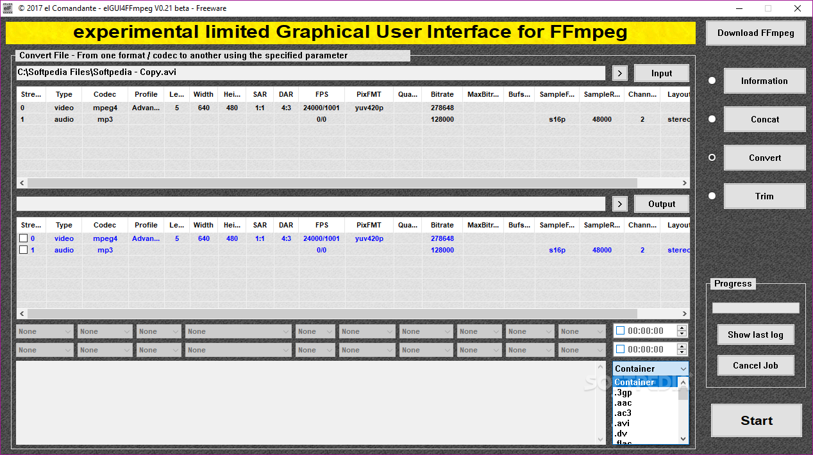Select mpeg4 codec cell in input table
This screenshot has width=813, height=455.
coord(105,108)
